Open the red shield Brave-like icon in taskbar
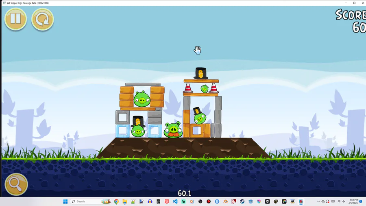 click(x=167, y=202)
